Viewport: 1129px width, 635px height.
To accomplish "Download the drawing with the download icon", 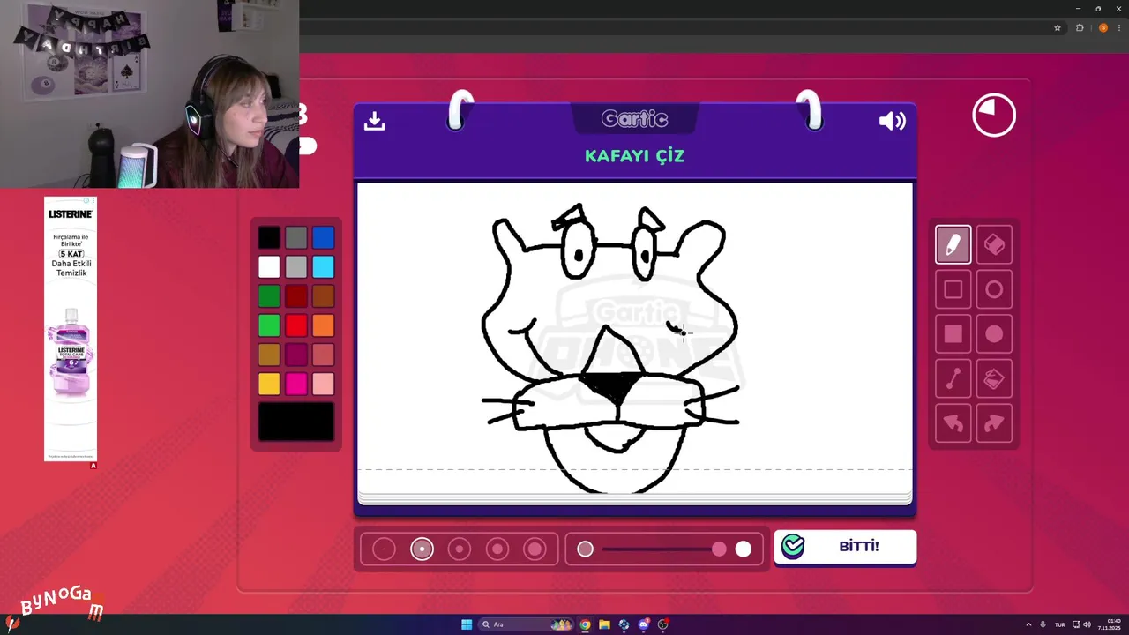I will 374,121.
